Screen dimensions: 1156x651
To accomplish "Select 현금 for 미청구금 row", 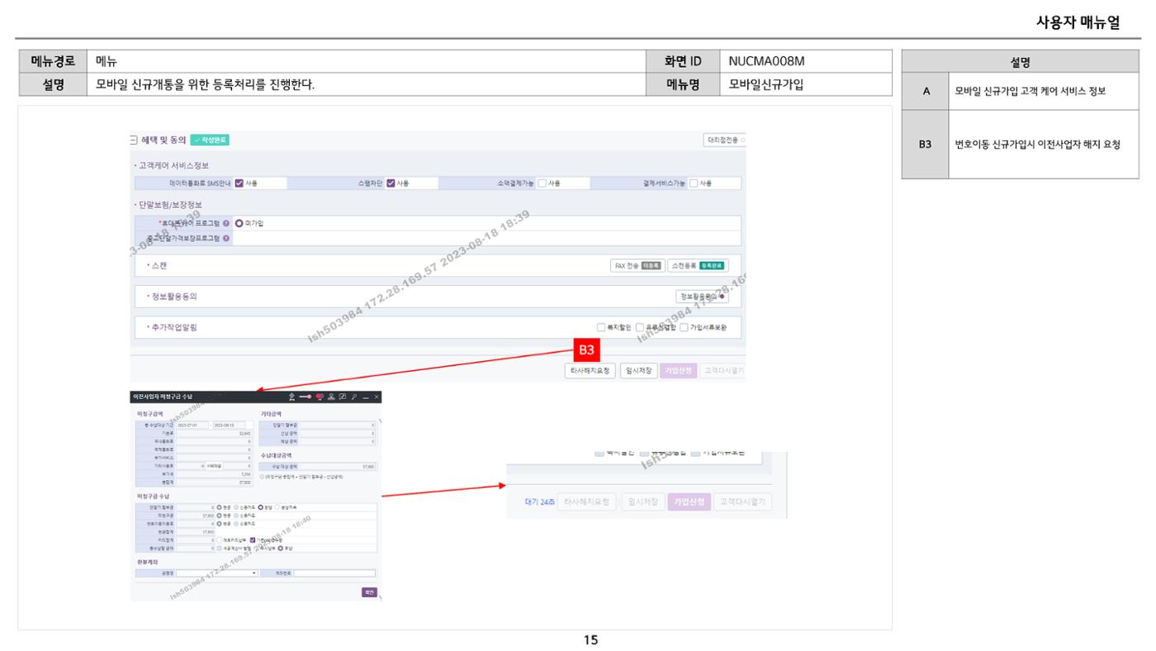I will 219,516.
